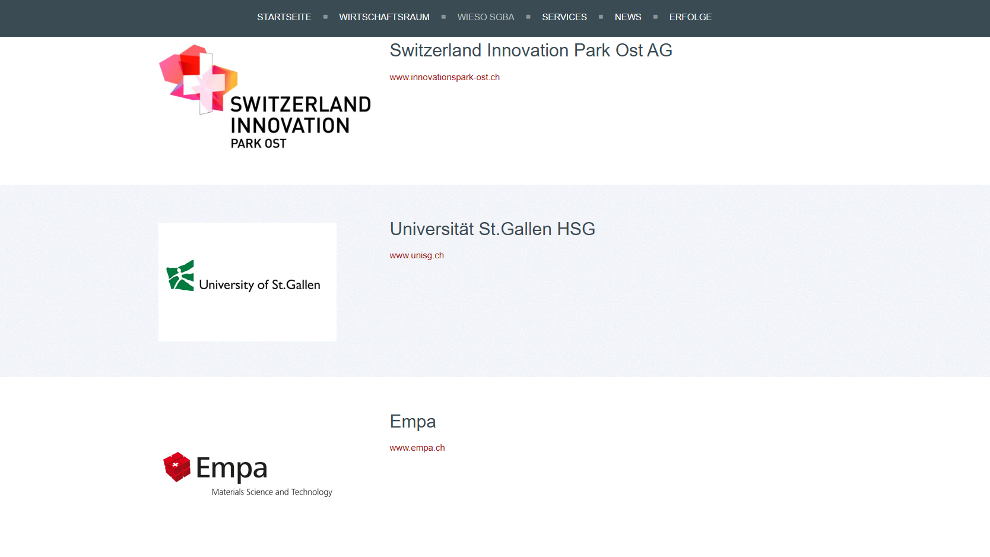This screenshot has height=557, width=990.
Task: Click the Switzerland Innovation Park Ost AG heading
Action: tap(531, 50)
